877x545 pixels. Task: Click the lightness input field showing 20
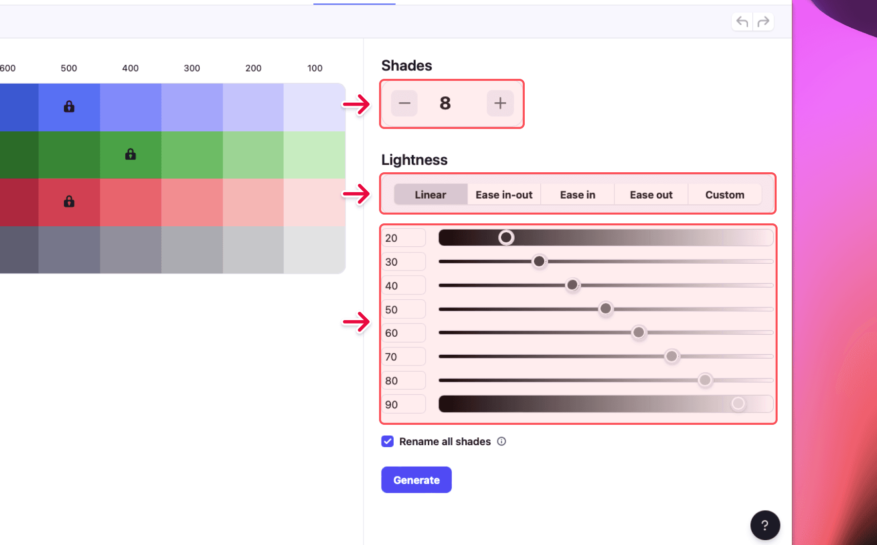click(403, 238)
